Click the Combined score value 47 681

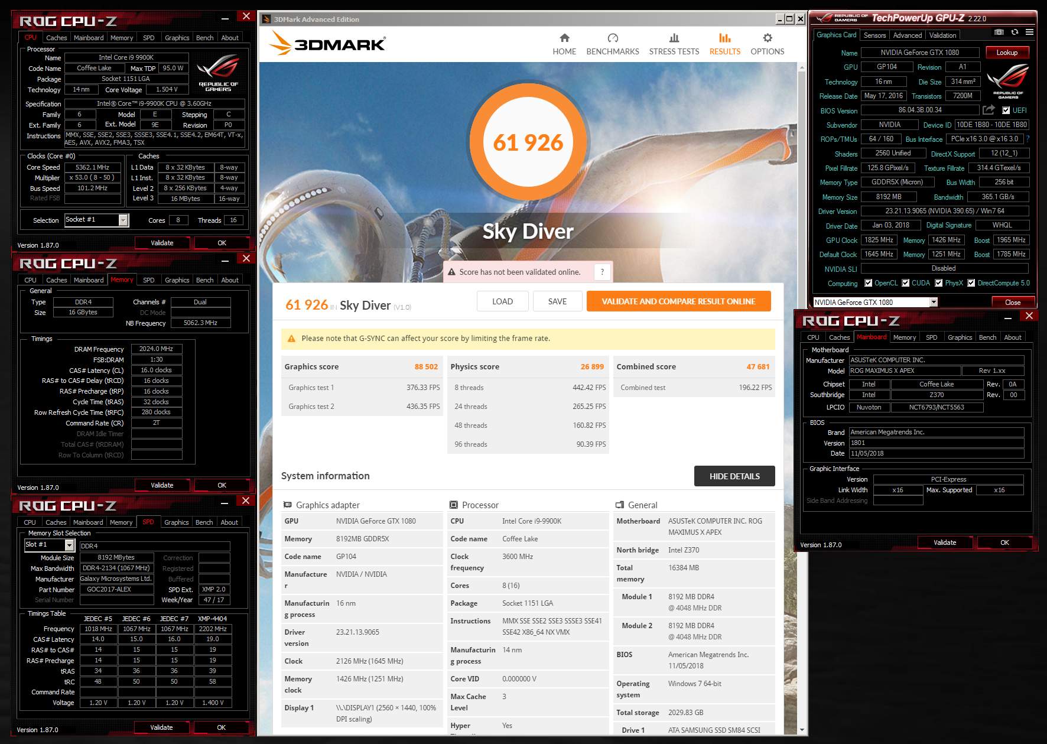(758, 366)
